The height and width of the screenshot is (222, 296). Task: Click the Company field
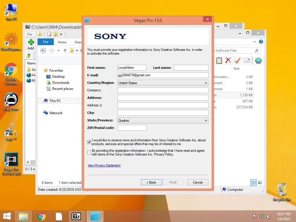[163, 90]
